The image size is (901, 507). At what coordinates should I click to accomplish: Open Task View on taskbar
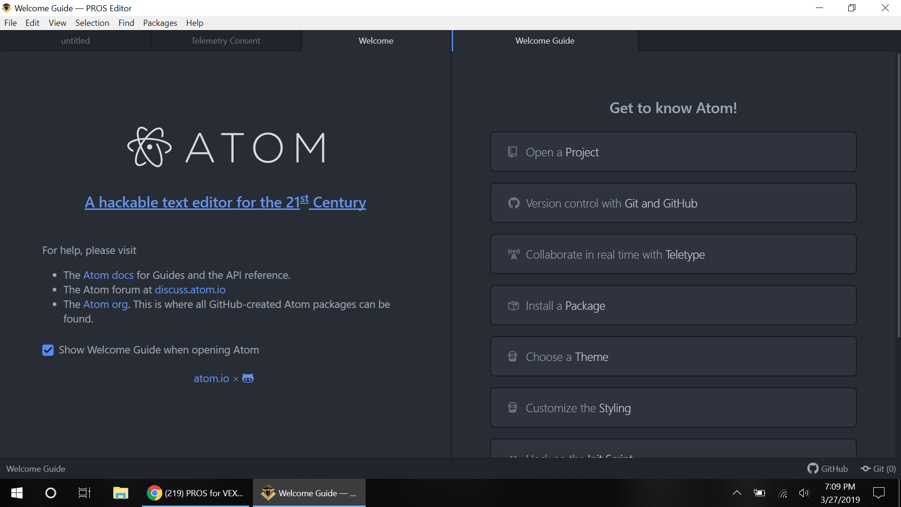coord(85,493)
